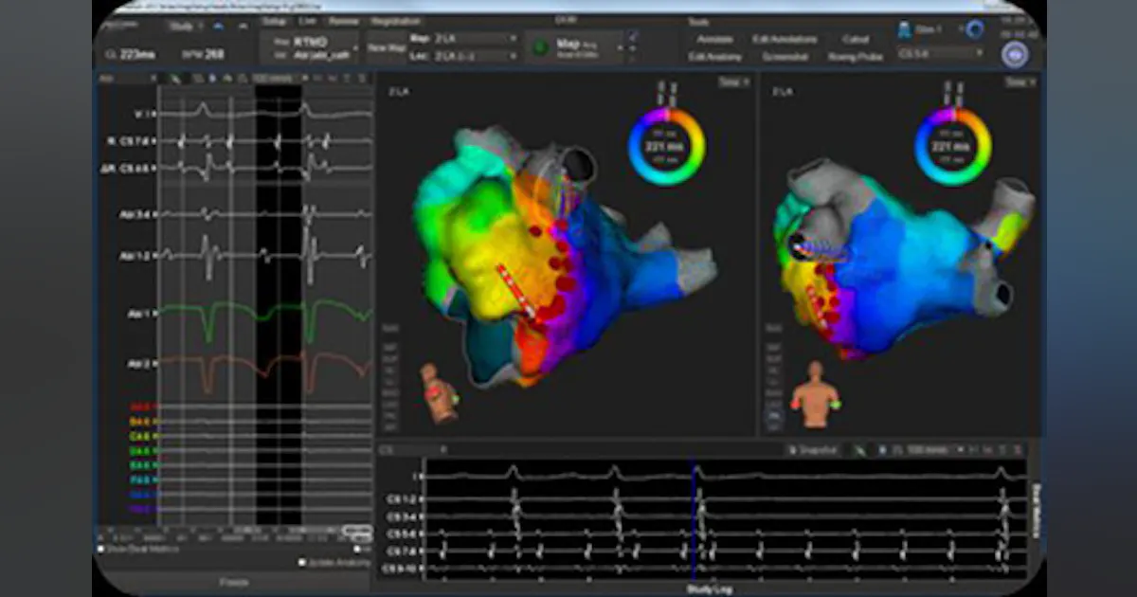Open Edit Annotations
The width and height of the screenshot is (1137, 597).
(x=786, y=39)
